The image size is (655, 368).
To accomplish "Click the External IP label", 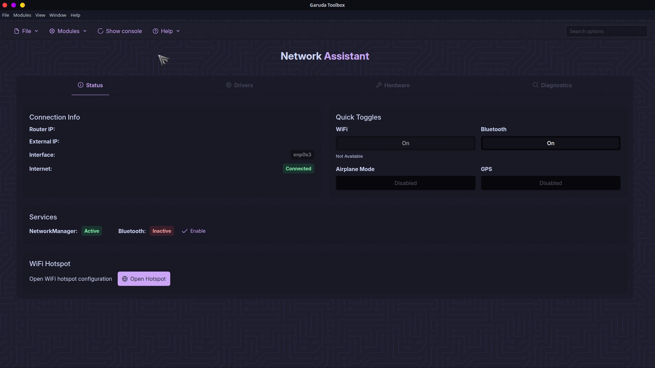I will 44,141.
